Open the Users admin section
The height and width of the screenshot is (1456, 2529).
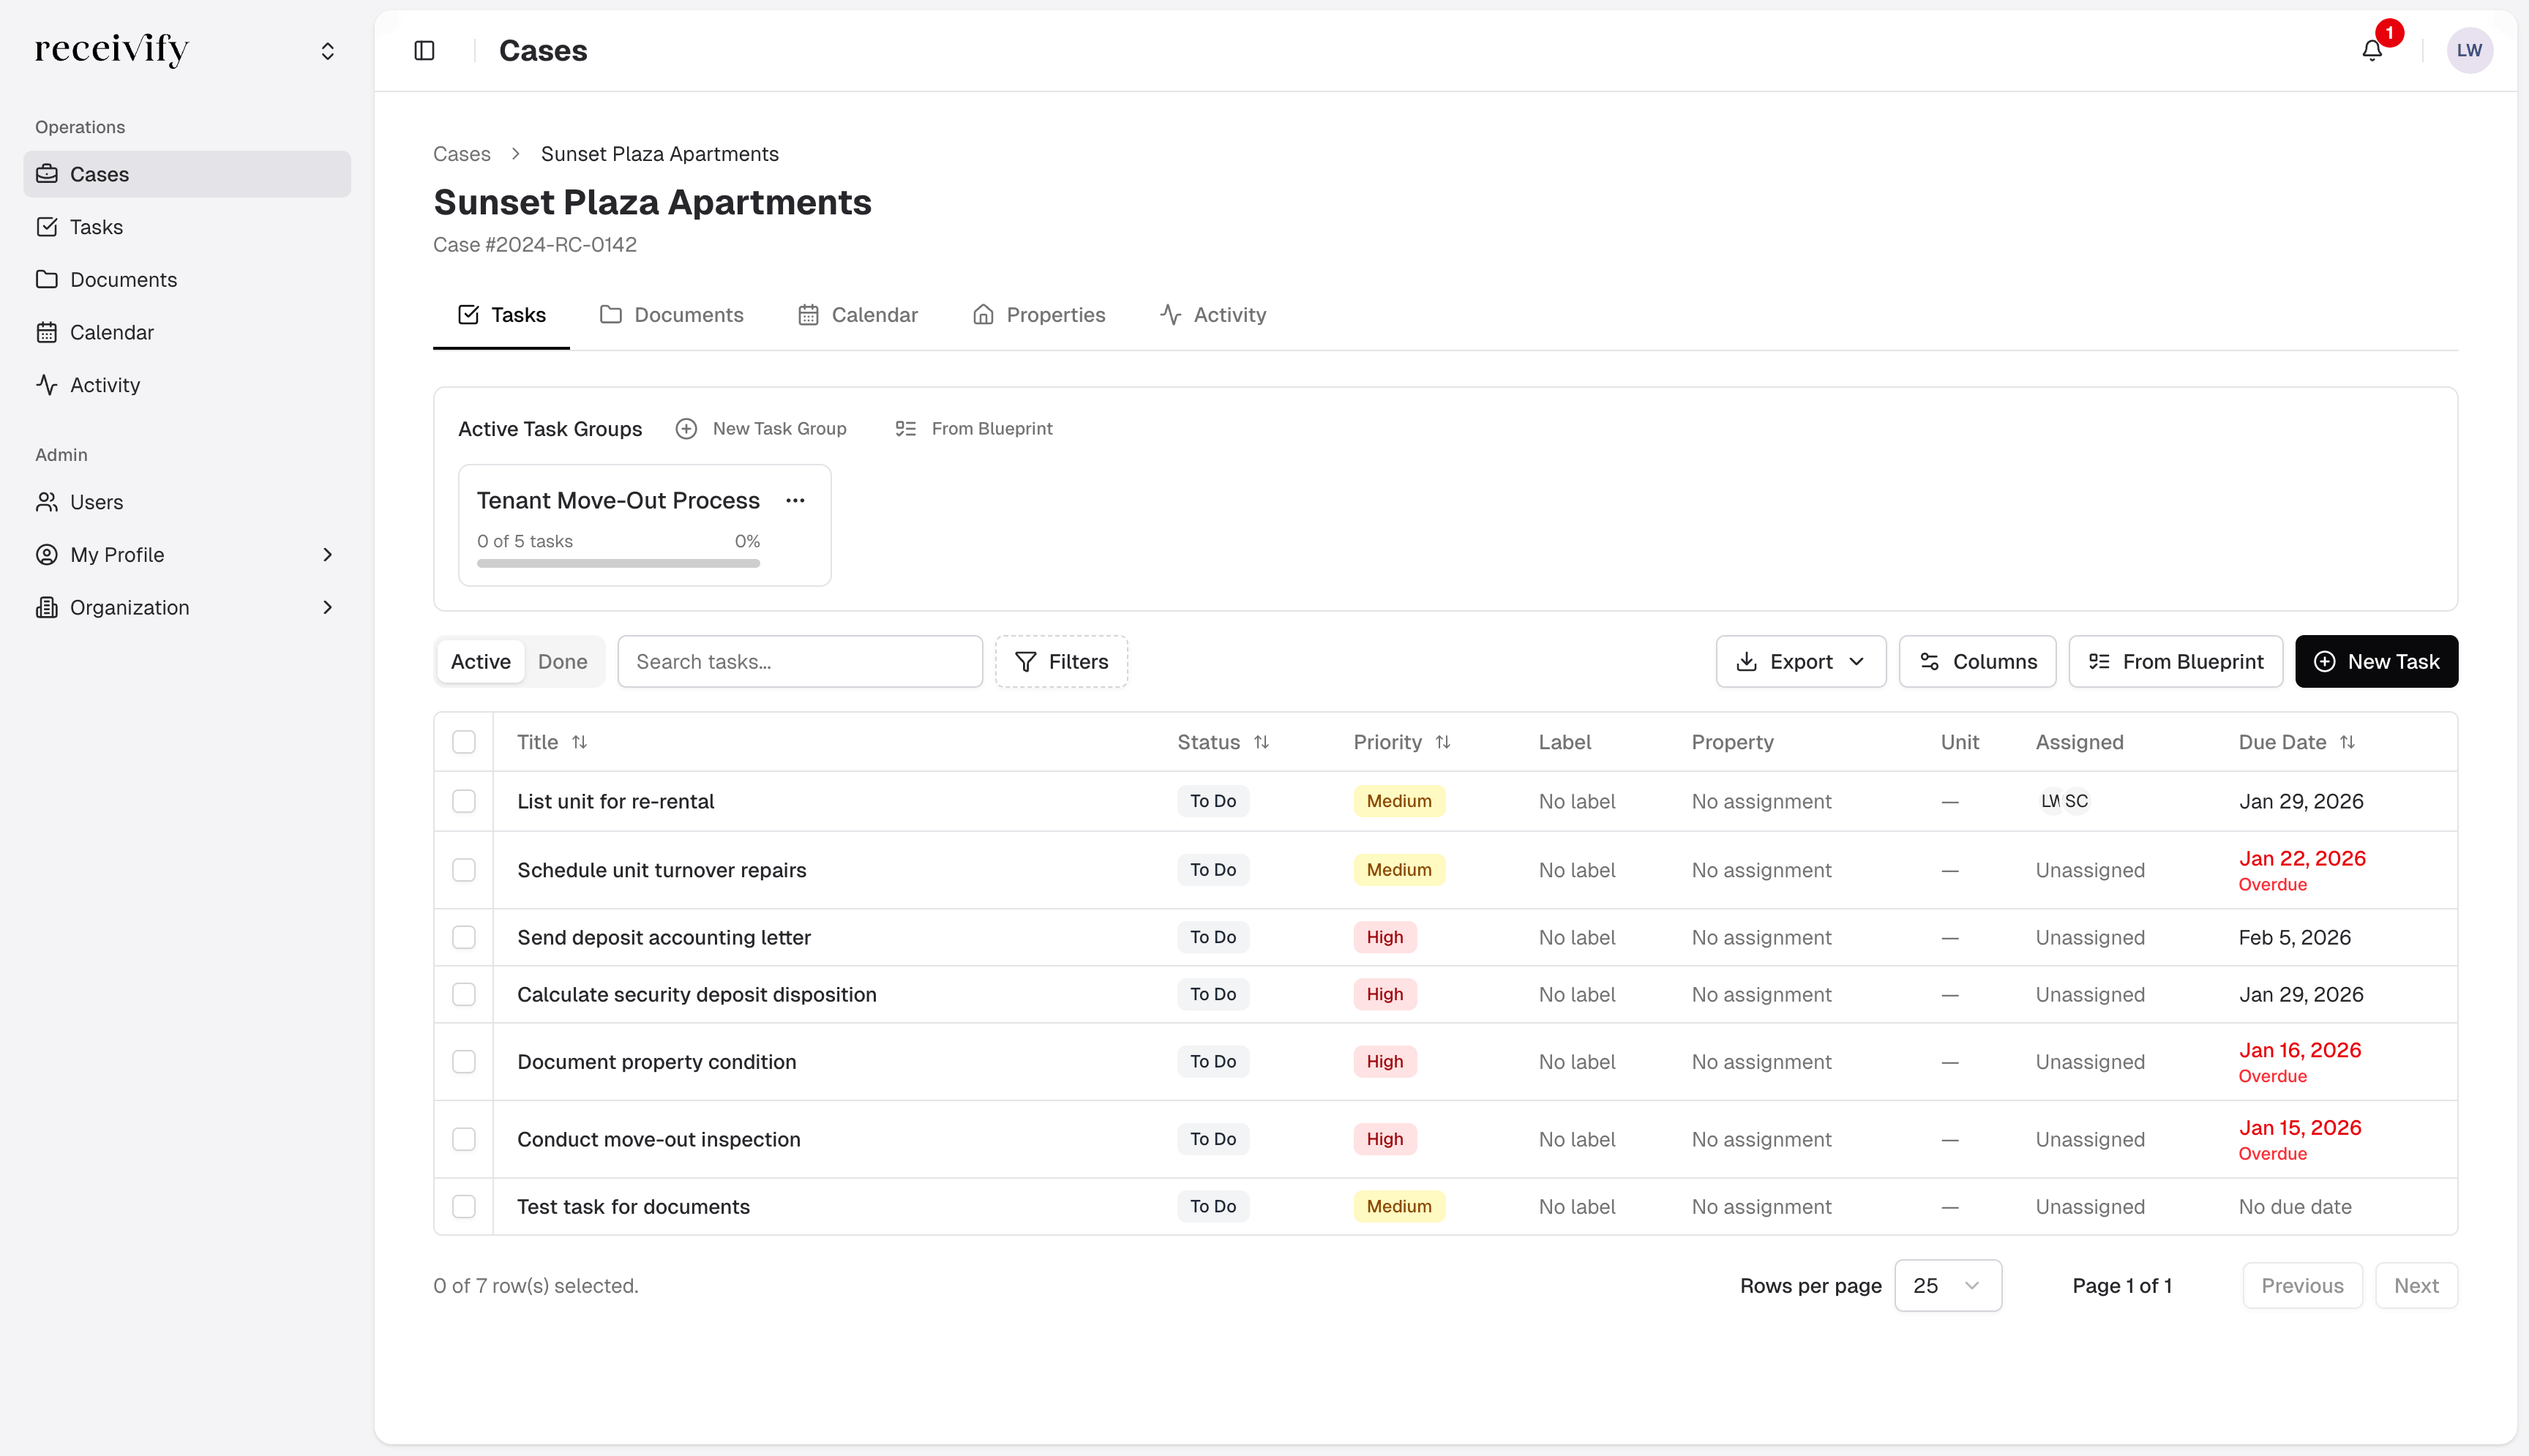tap(97, 501)
